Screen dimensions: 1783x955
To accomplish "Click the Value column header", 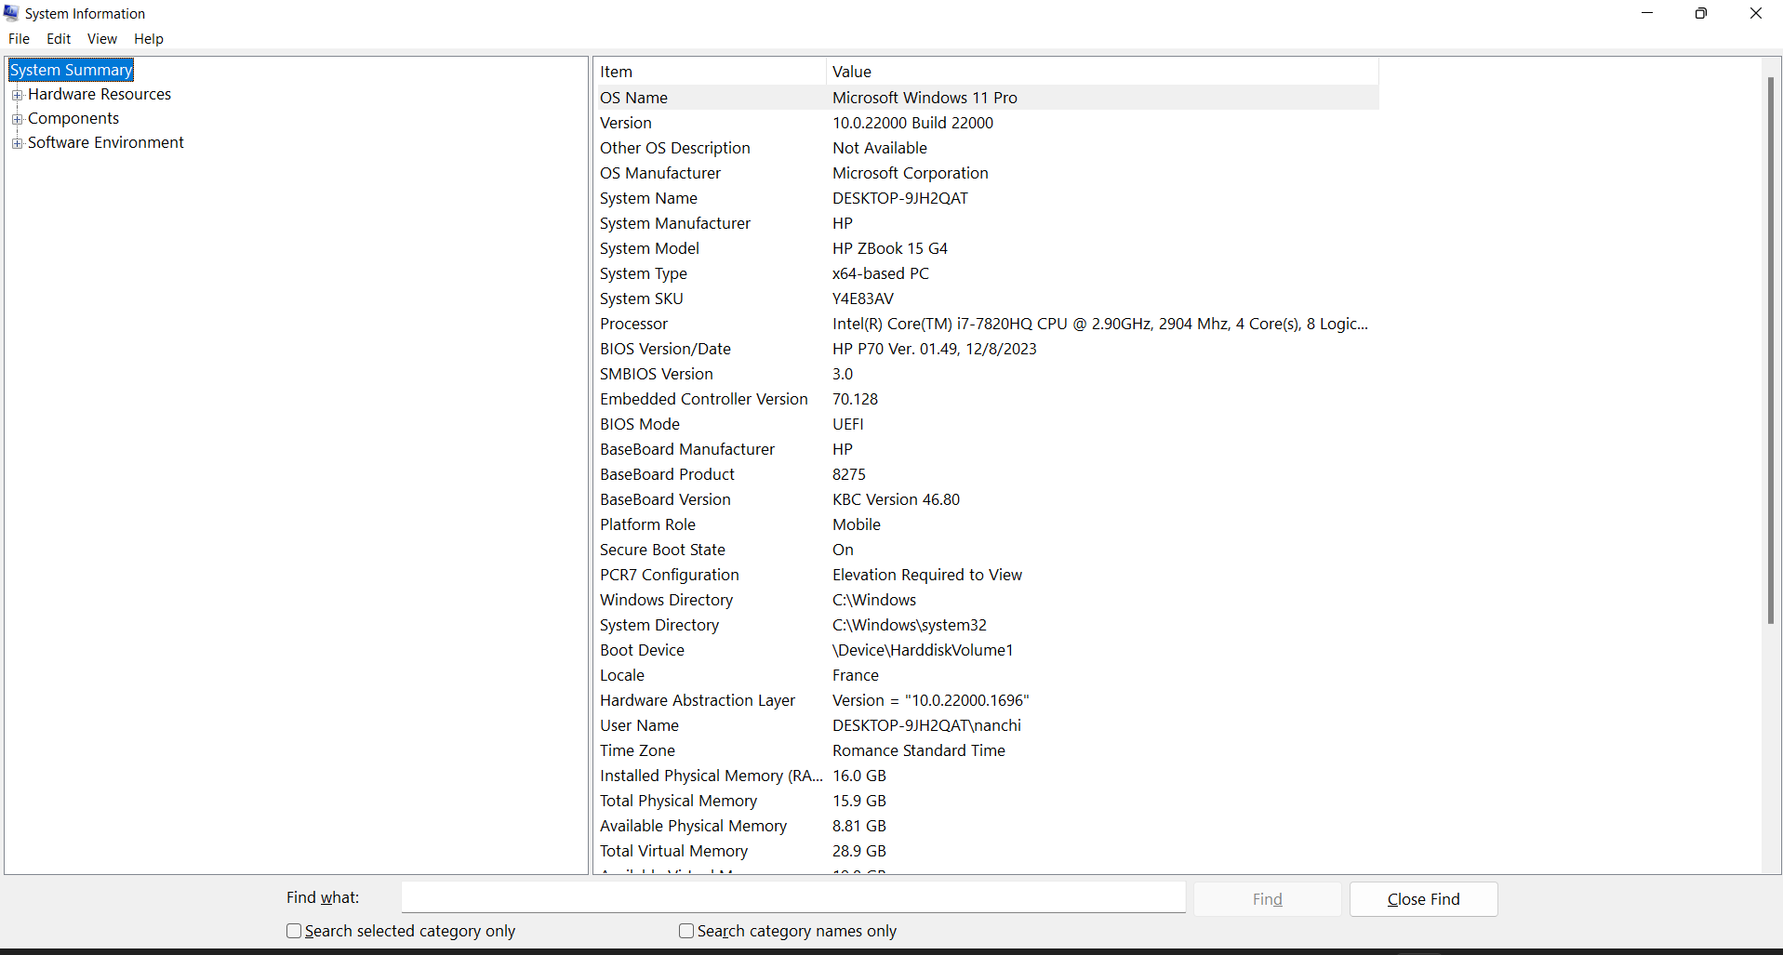I will [1102, 72].
